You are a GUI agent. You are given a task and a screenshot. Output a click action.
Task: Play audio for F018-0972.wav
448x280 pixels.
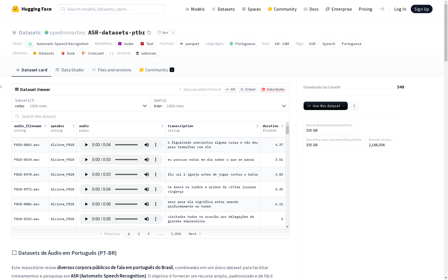(x=86, y=189)
